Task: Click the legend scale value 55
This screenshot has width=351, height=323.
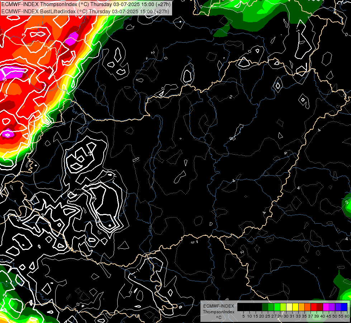Action: pyautogui.click(x=341, y=316)
